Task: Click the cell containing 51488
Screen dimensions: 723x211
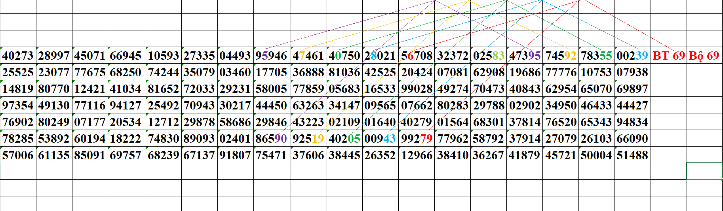Action: [632, 155]
